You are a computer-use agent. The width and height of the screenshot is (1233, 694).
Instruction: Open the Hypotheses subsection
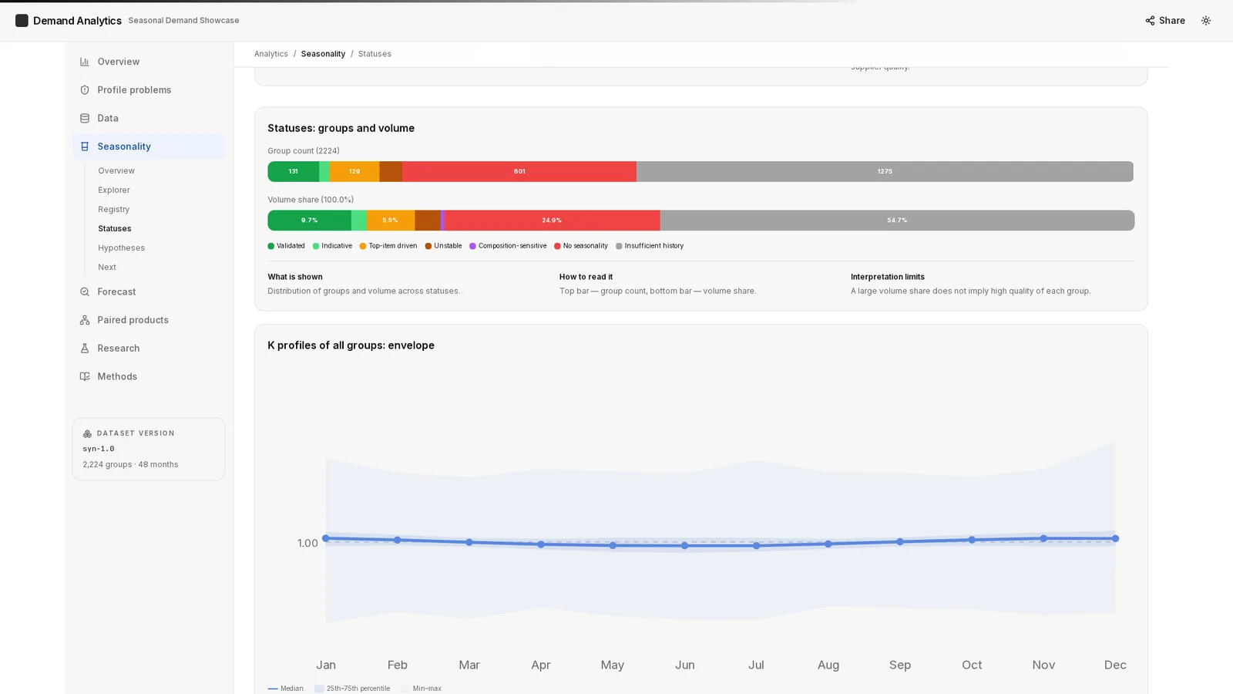click(122, 248)
